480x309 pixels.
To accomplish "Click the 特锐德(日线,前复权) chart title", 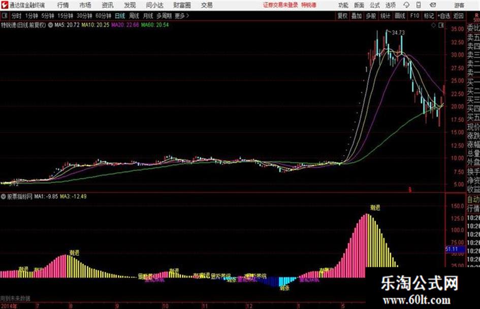I will [23, 25].
